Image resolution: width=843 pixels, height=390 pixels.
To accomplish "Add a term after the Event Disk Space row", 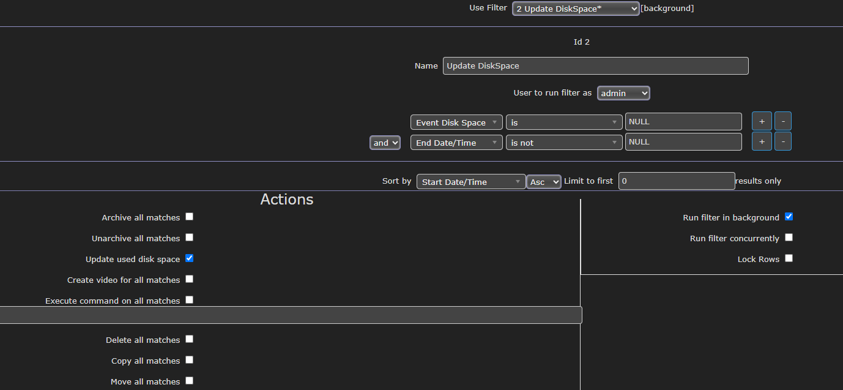I will click(x=762, y=121).
